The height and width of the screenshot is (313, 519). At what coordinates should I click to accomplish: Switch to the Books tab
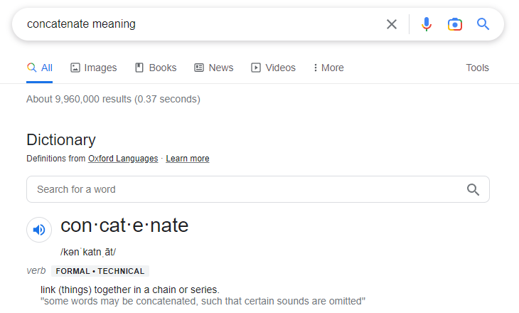point(156,68)
